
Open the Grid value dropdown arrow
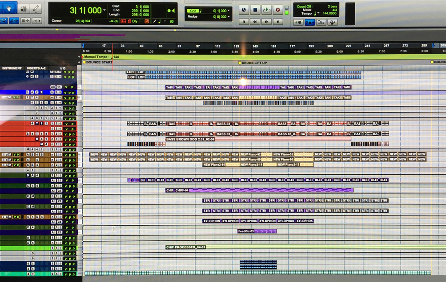(x=230, y=10)
